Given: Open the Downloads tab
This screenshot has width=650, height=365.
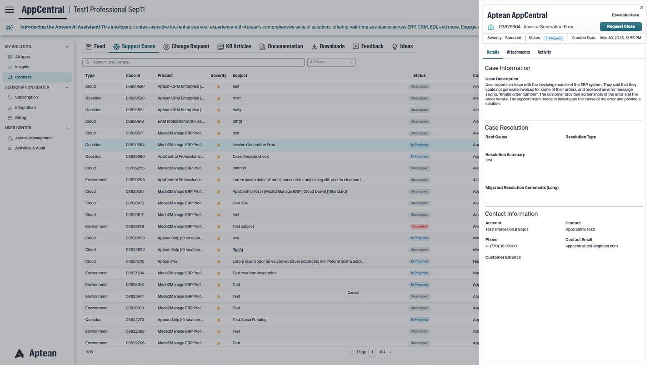Looking at the screenshot, I should tap(328, 46).
